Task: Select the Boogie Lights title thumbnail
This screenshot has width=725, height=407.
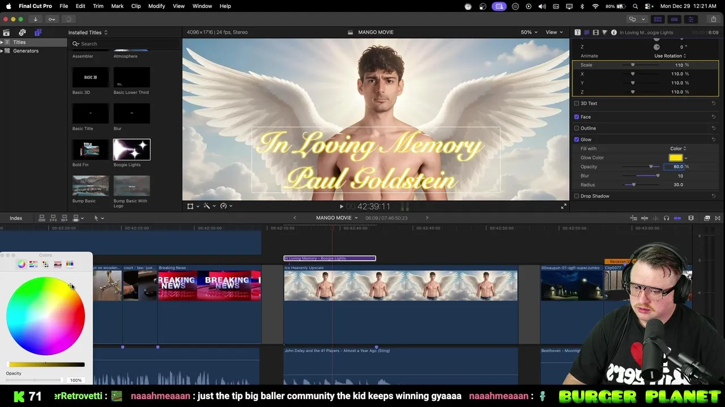Action: [x=131, y=149]
